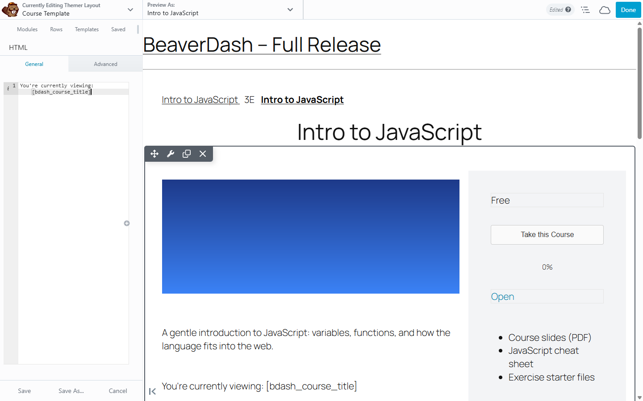This screenshot has width=643, height=401.
Task: Click the Beaver Builder logo icon
Action: click(10, 9)
